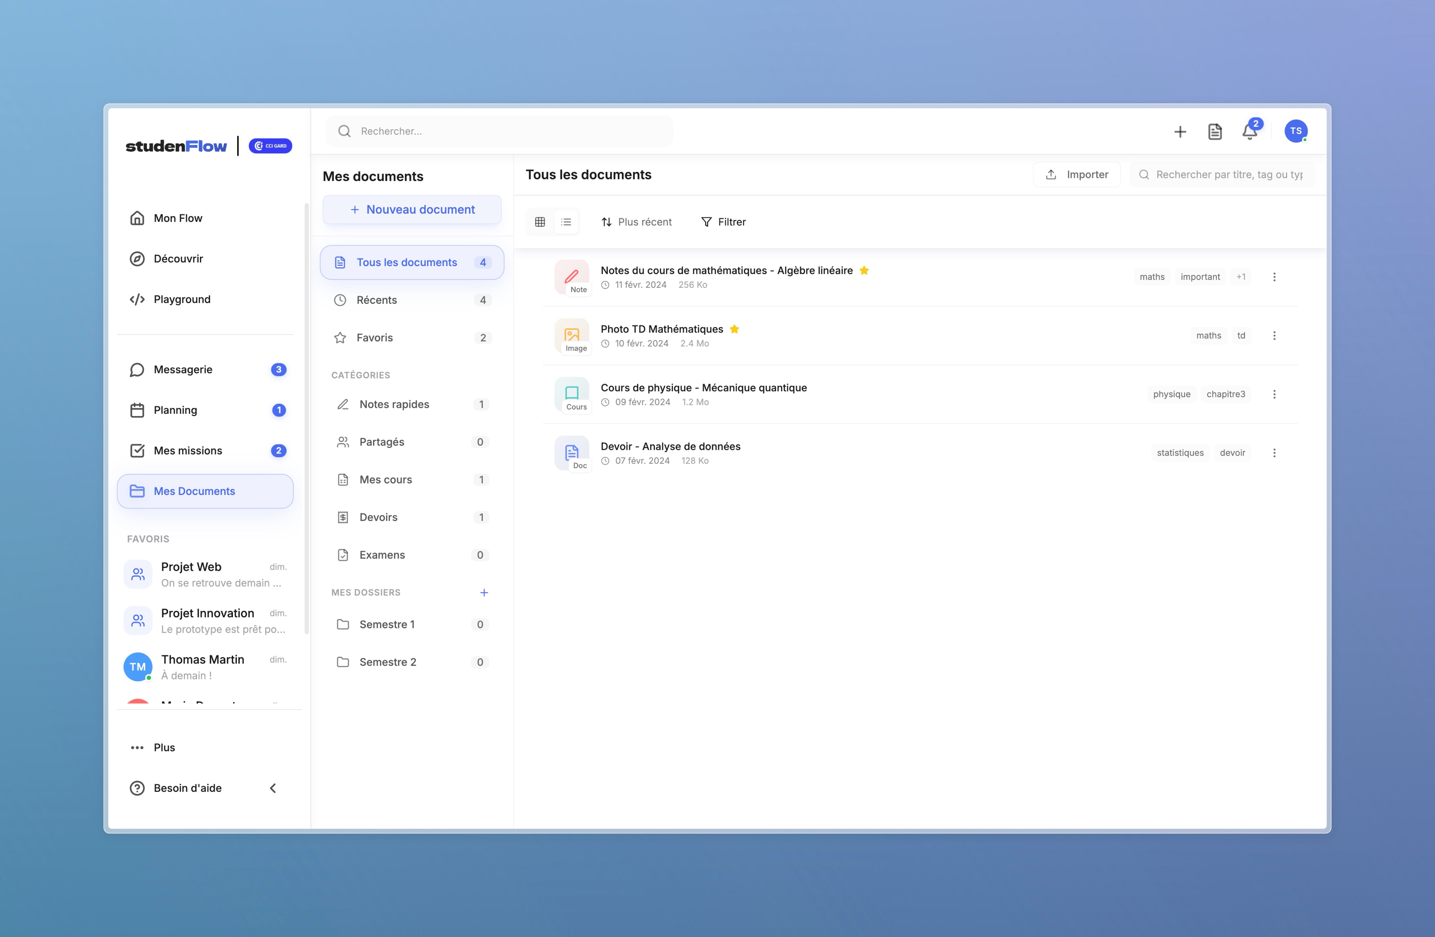Open options menu for Devoir - Analyse de données

(x=1274, y=452)
